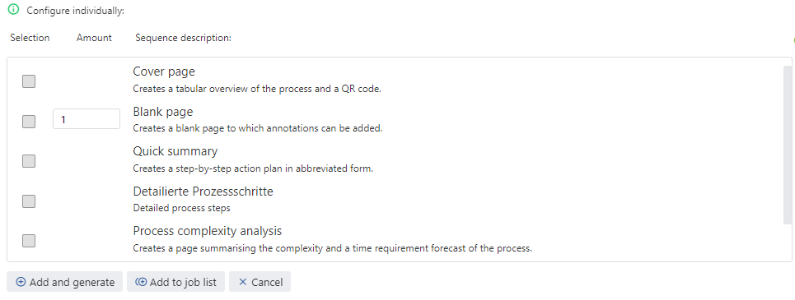
Task: Click the plus icon on Add and generate
Action: click(21, 282)
